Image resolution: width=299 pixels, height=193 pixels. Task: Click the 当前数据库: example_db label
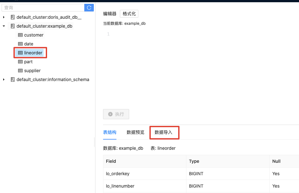[124, 24]
